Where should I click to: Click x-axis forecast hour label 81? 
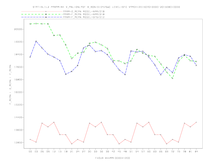click(x=190, y=152)
